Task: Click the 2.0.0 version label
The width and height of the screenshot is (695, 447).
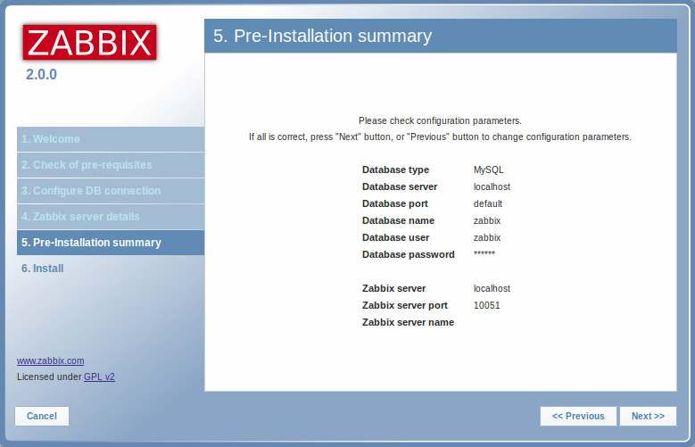Action: pyautogui.click(x=41, y=75)
